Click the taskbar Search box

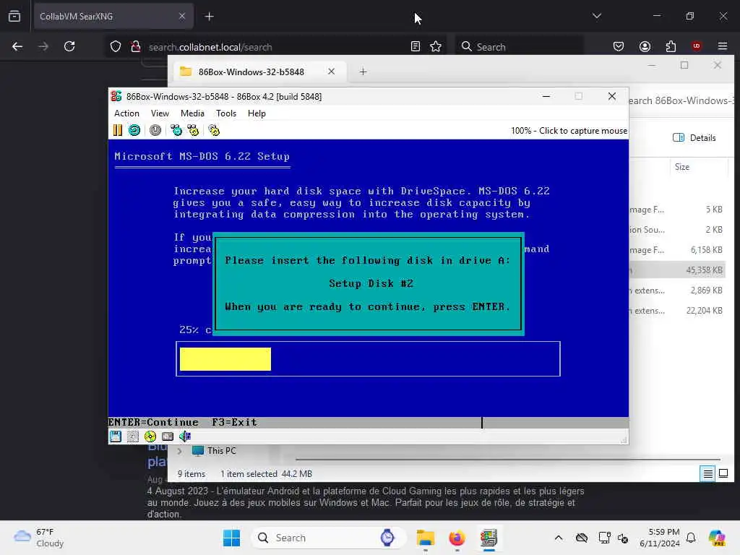pos(329,538)
